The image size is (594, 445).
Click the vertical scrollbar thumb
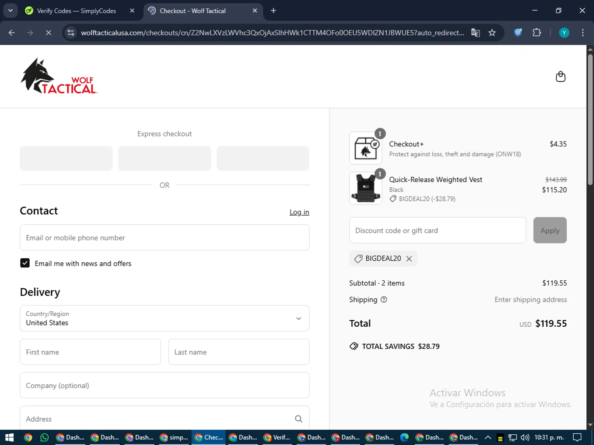click(x=590, y=119)
